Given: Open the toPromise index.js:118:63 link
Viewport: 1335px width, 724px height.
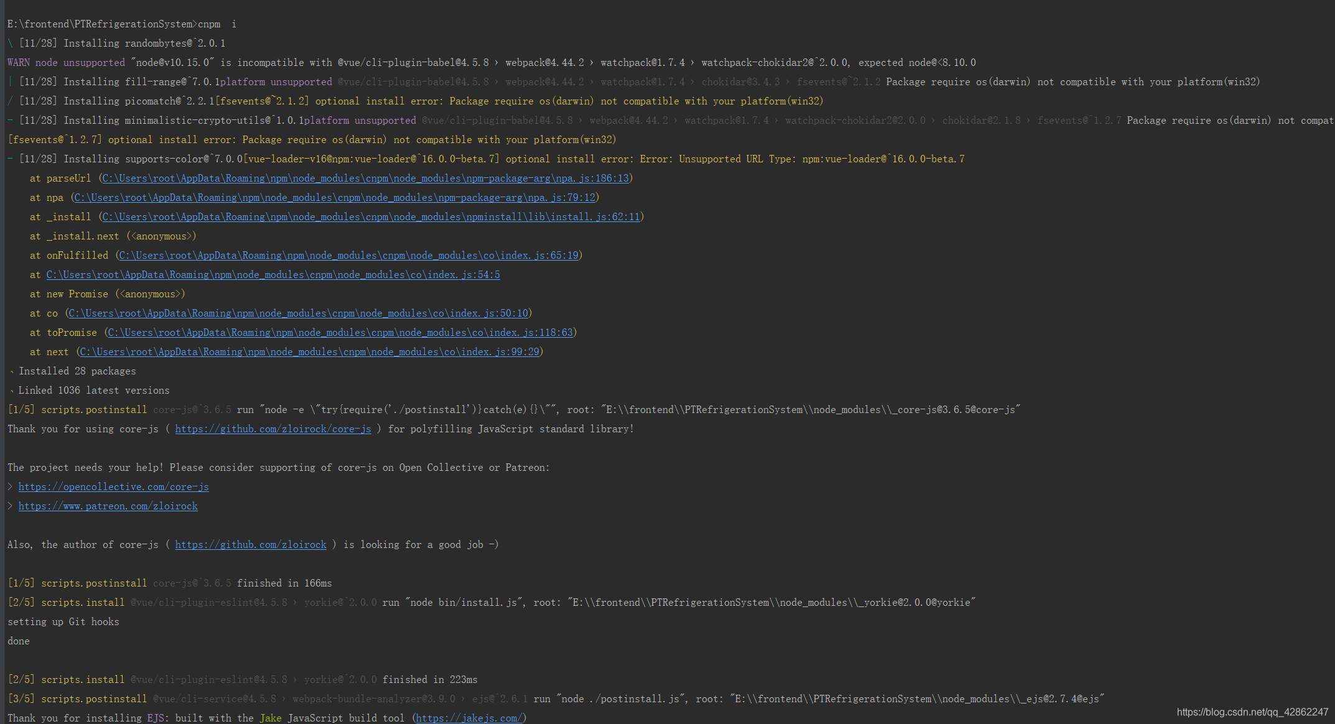Looking at the screenshot, I should pos(340,333).
